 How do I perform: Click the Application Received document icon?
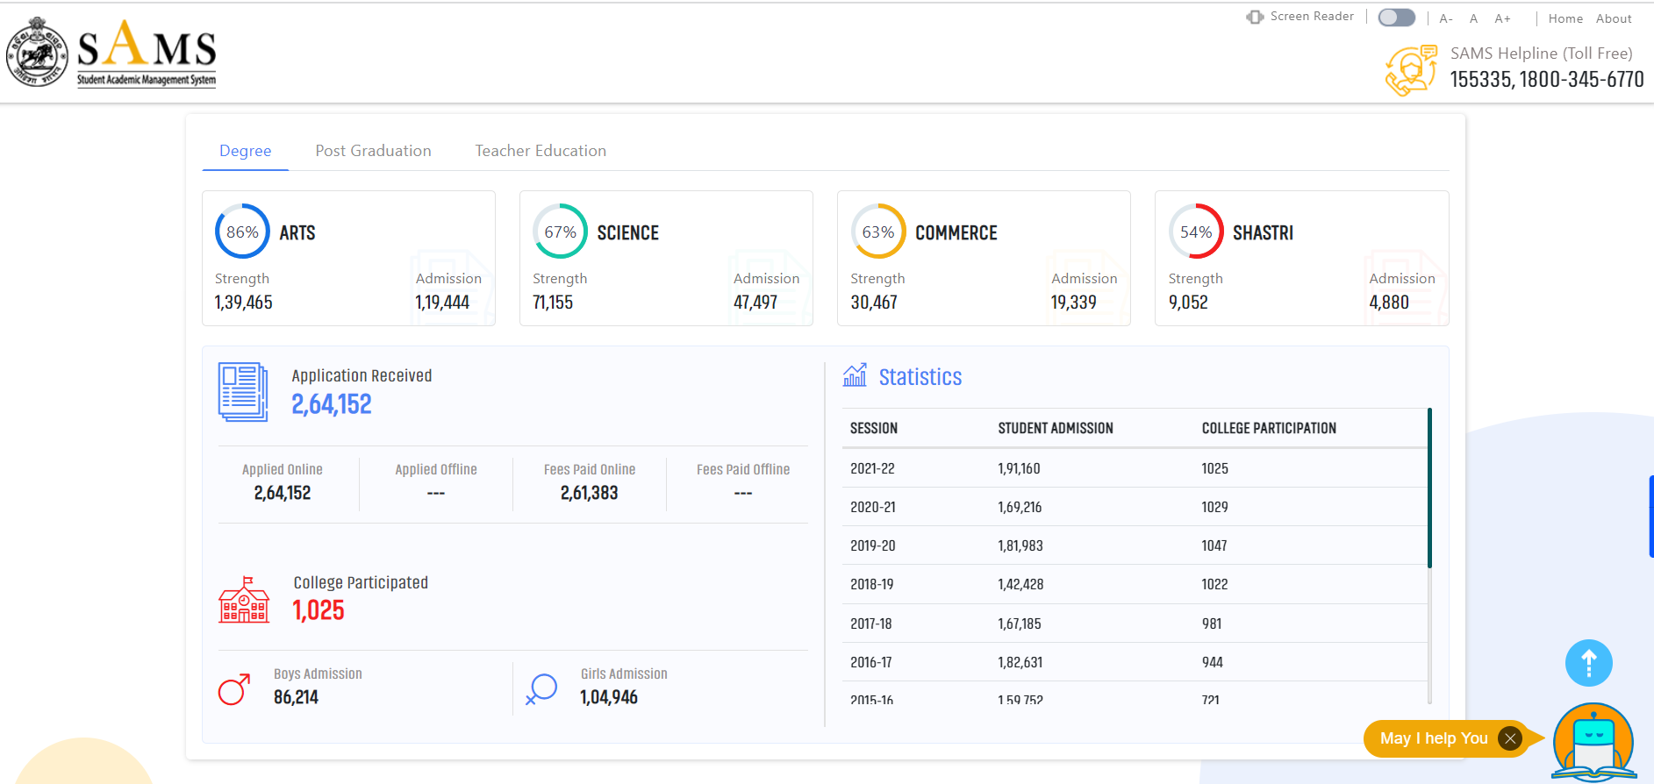coord(243,391)
